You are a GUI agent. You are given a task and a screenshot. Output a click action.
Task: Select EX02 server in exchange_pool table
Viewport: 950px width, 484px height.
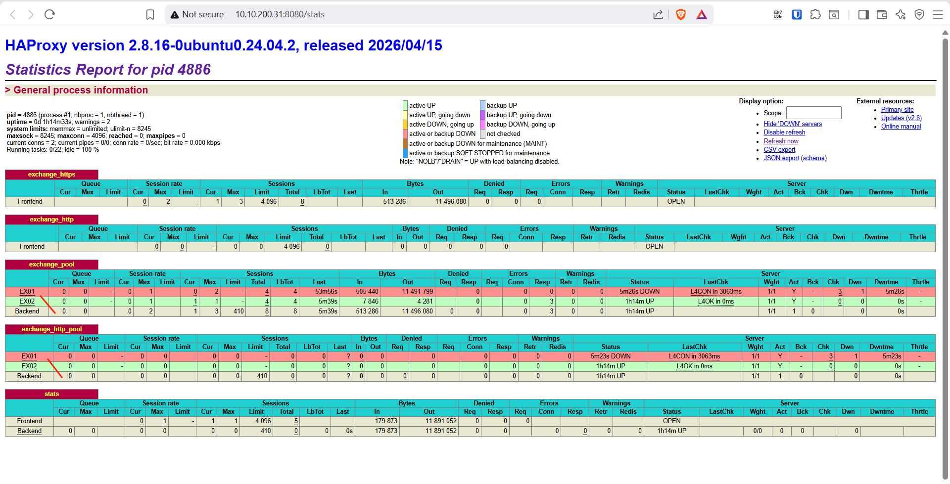click(27, 302)
